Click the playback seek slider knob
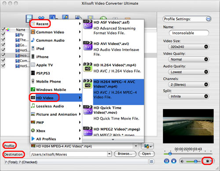Viewport: 220px width, 171px height. pos(170,154)
